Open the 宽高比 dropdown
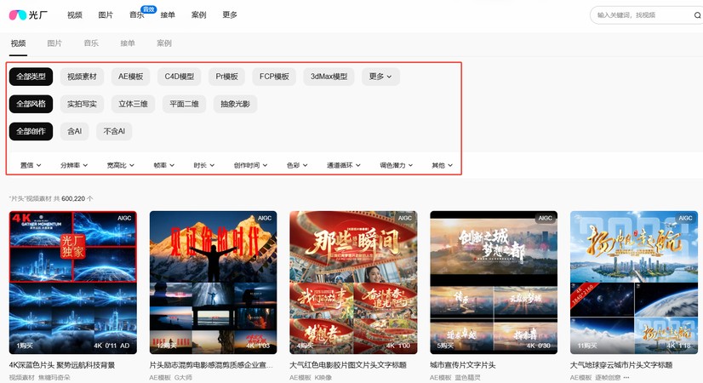This screenshot has width=703, height=383. click(120, 165)
